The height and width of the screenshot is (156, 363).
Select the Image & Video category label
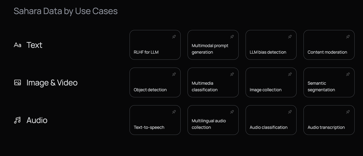click(x=52, y=83)
